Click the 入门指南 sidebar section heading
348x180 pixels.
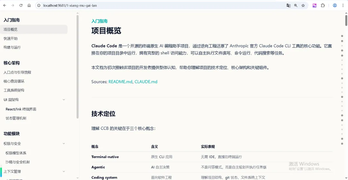tap(12, 20)
